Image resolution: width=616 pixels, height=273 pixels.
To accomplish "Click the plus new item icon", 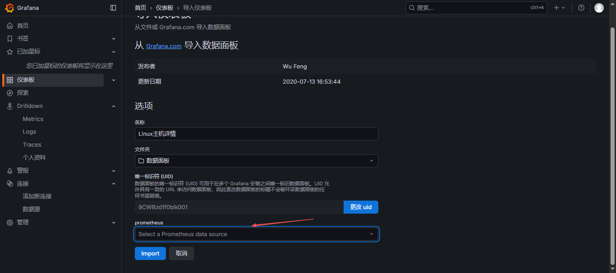I will click(x=556, y=8).
